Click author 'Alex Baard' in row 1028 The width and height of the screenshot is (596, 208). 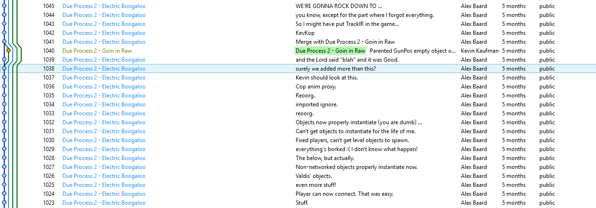coord(474,158)
